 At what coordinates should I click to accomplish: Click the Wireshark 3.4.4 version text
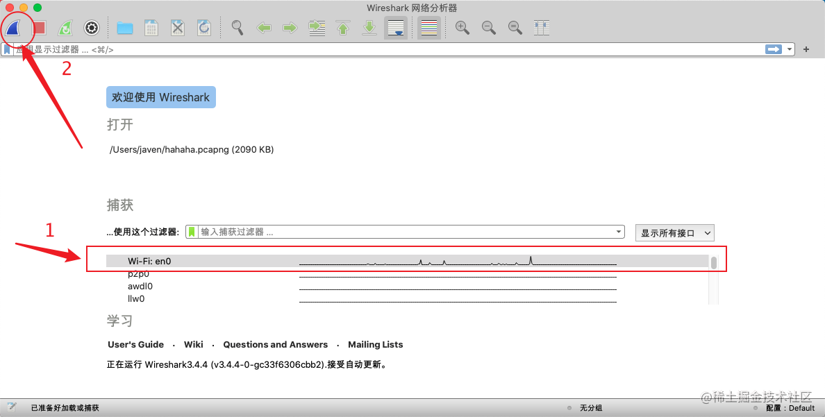pyautogui.click(x=247, y=364)
